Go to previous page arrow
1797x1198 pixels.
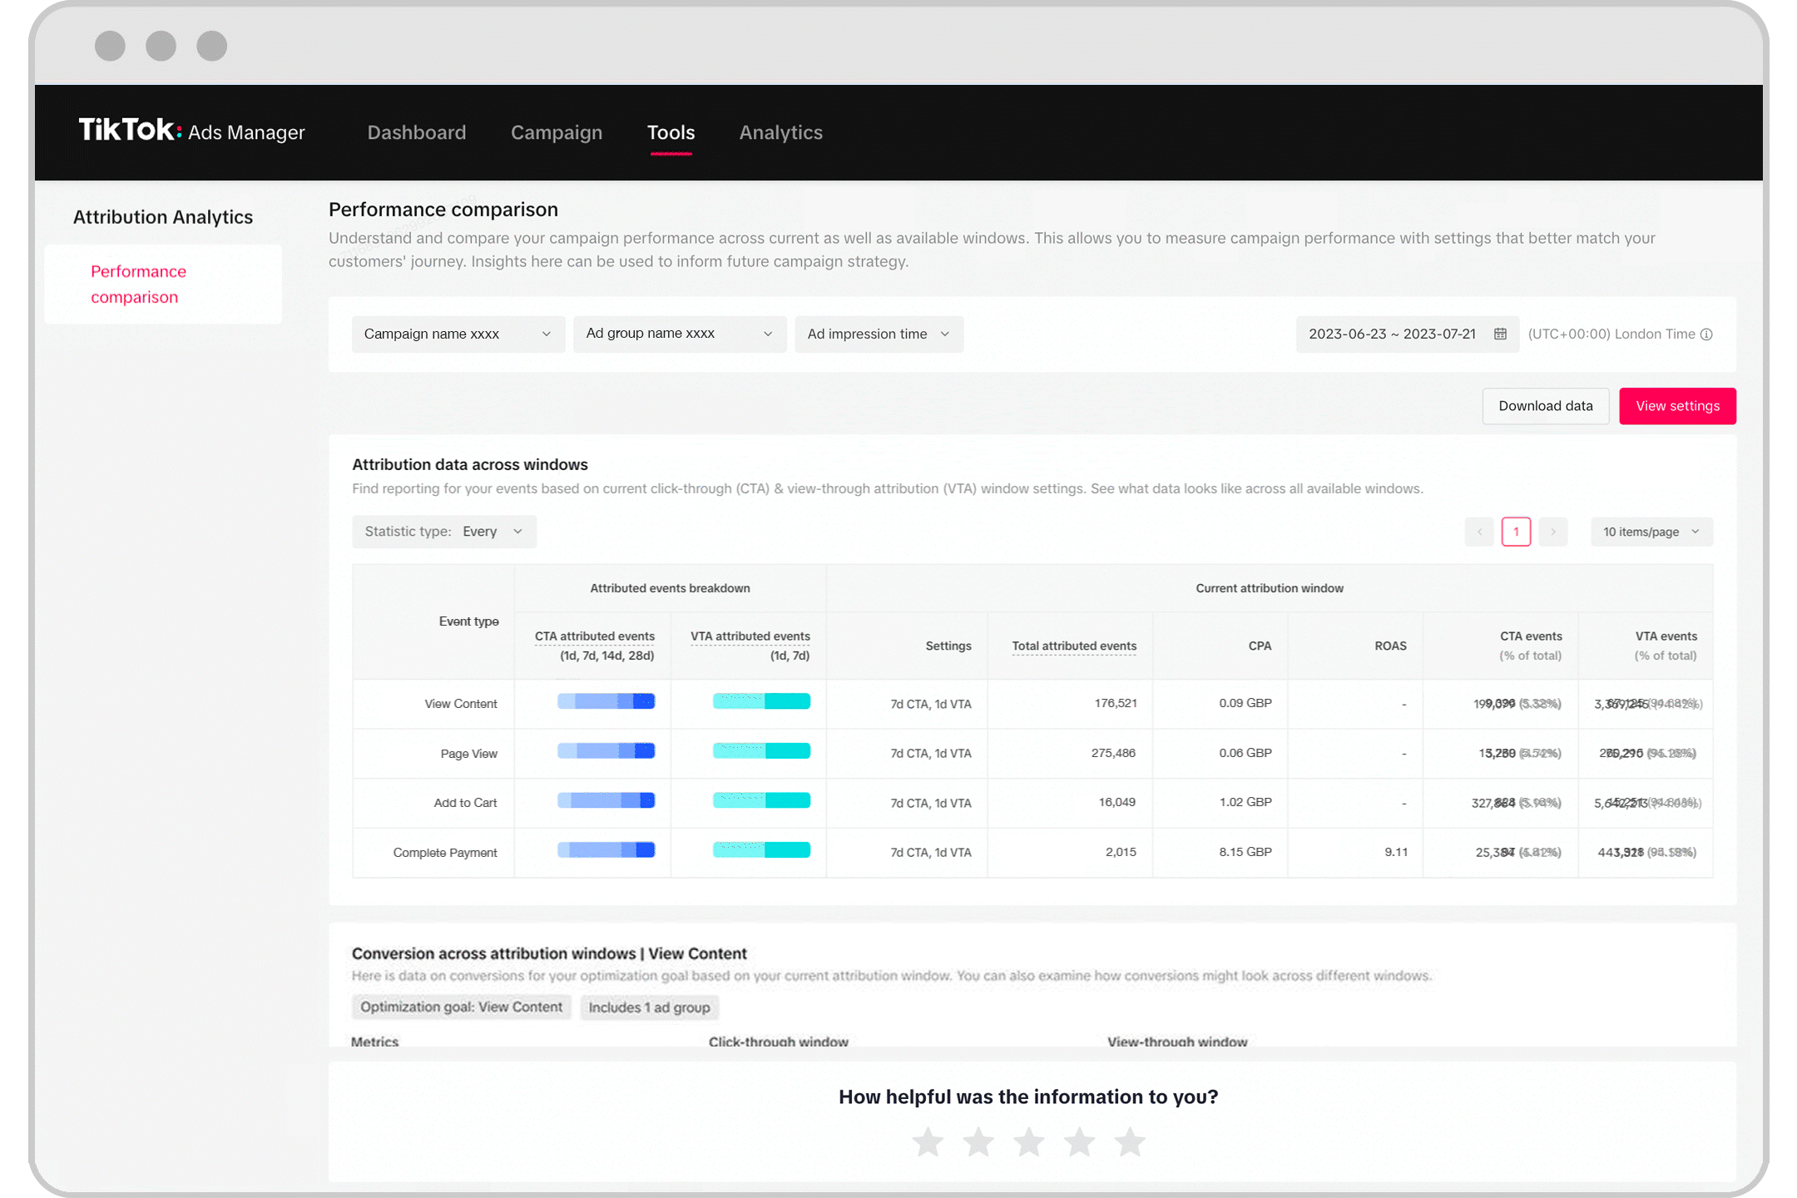coord(1479,532)
